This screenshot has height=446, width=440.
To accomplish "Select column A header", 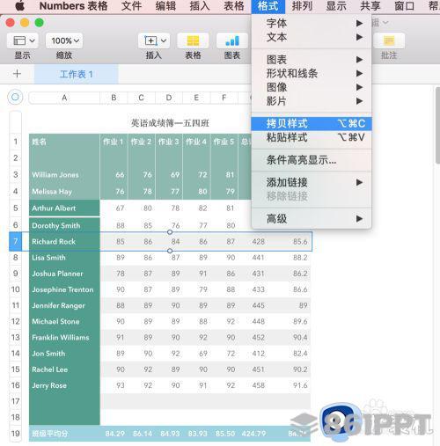I will (64, 98).
